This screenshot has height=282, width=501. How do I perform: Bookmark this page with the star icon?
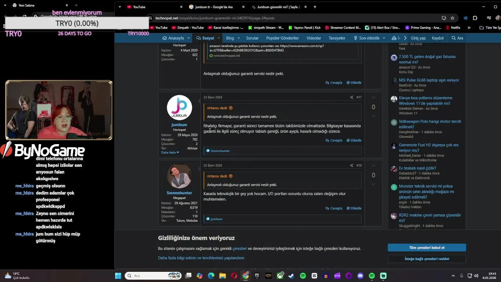(452, 18)
